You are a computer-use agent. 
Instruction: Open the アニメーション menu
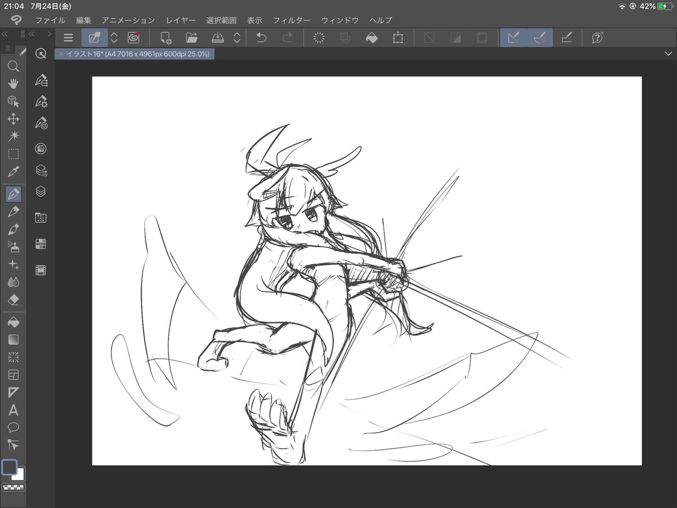(x=128, y=20)
